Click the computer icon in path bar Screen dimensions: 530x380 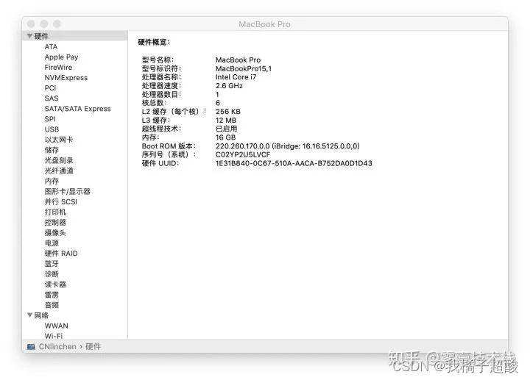click(31, 347)
